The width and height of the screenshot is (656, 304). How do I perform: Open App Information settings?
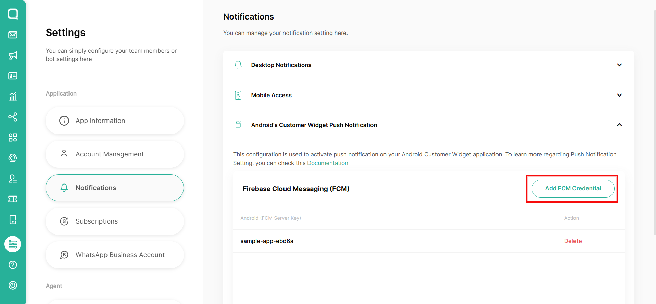(x=115, y=121)
